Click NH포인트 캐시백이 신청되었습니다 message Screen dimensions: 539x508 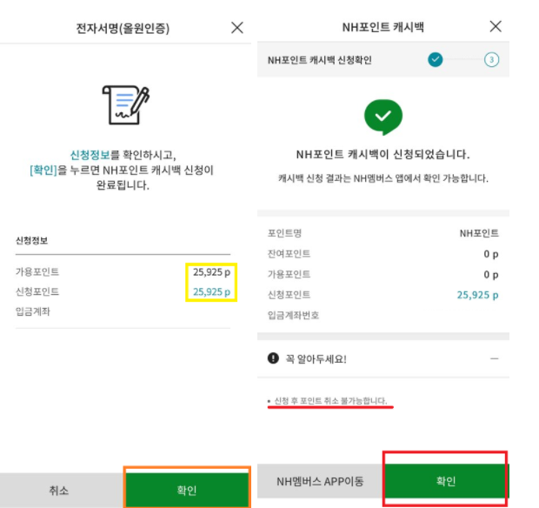click(x=383, y=155)
